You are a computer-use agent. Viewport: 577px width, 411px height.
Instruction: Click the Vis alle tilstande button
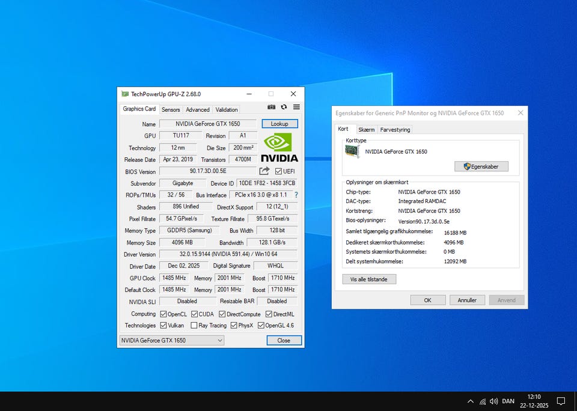point(369,279)
